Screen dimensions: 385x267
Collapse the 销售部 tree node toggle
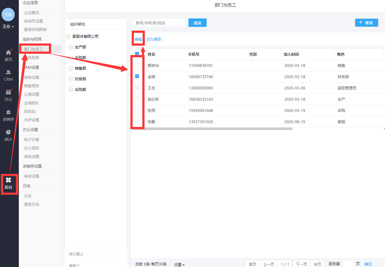coord(71,68)
